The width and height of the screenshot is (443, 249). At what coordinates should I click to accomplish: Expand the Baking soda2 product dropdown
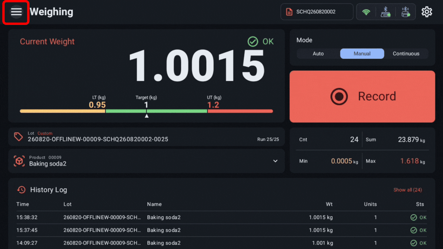point(275,161)
